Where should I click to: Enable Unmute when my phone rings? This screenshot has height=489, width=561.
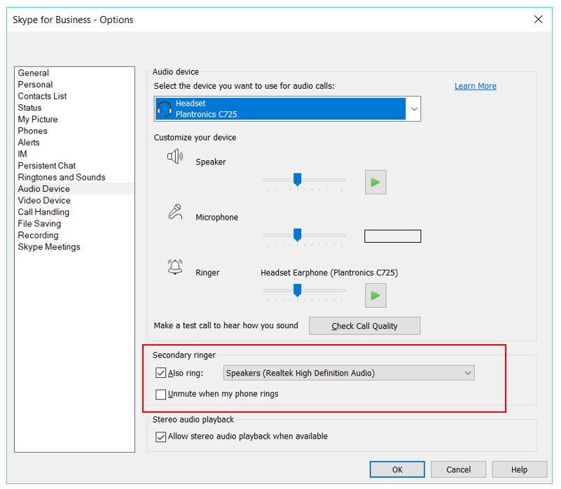(x=161, y=395)
